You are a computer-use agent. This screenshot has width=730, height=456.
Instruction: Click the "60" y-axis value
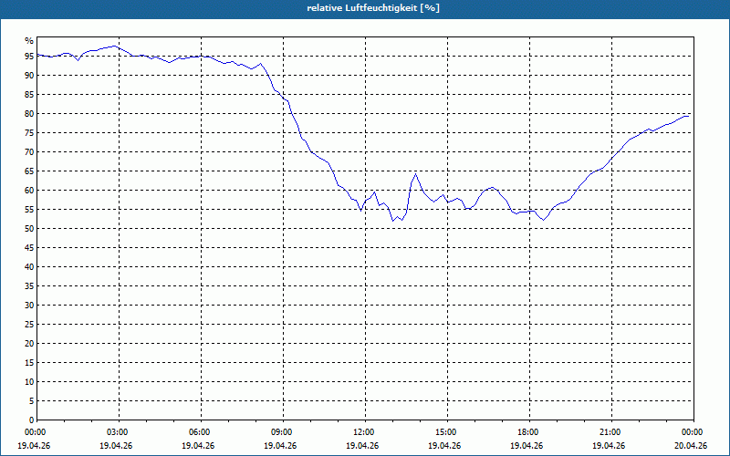pos(29,191)
